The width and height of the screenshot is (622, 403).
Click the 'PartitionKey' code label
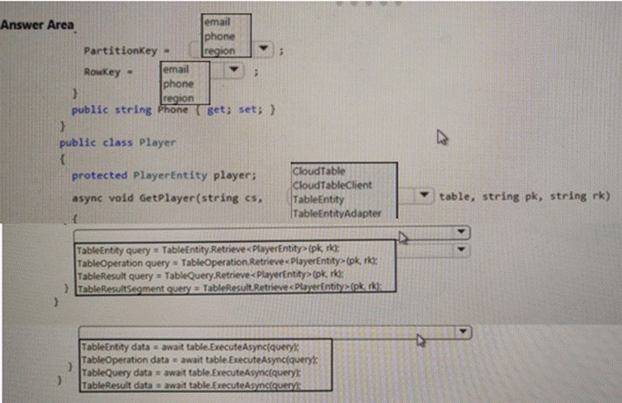pyautogui.click(x=120, y=51)
